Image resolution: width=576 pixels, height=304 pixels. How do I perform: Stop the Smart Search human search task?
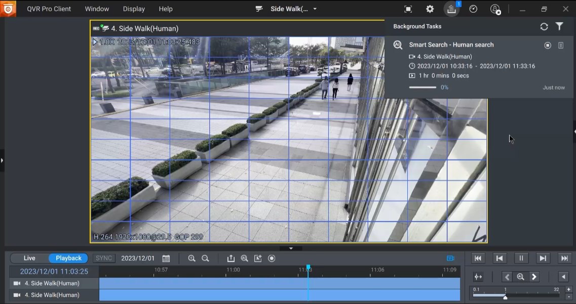point(548,46)
